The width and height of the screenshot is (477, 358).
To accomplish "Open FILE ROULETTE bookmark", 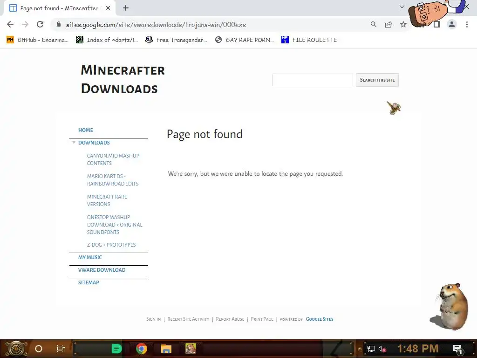I will [309, 40].
